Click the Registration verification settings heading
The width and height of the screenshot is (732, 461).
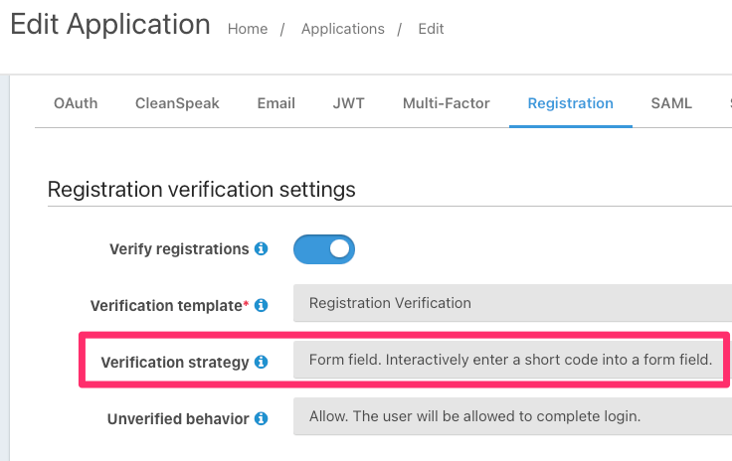[x=202, y=189]
